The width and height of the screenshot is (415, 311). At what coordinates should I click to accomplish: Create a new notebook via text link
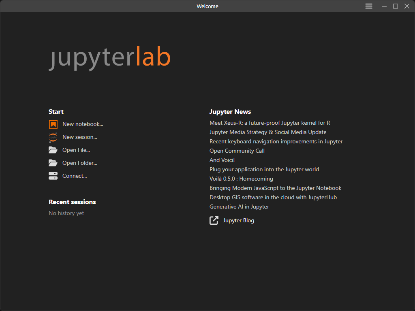pos(83,124)
